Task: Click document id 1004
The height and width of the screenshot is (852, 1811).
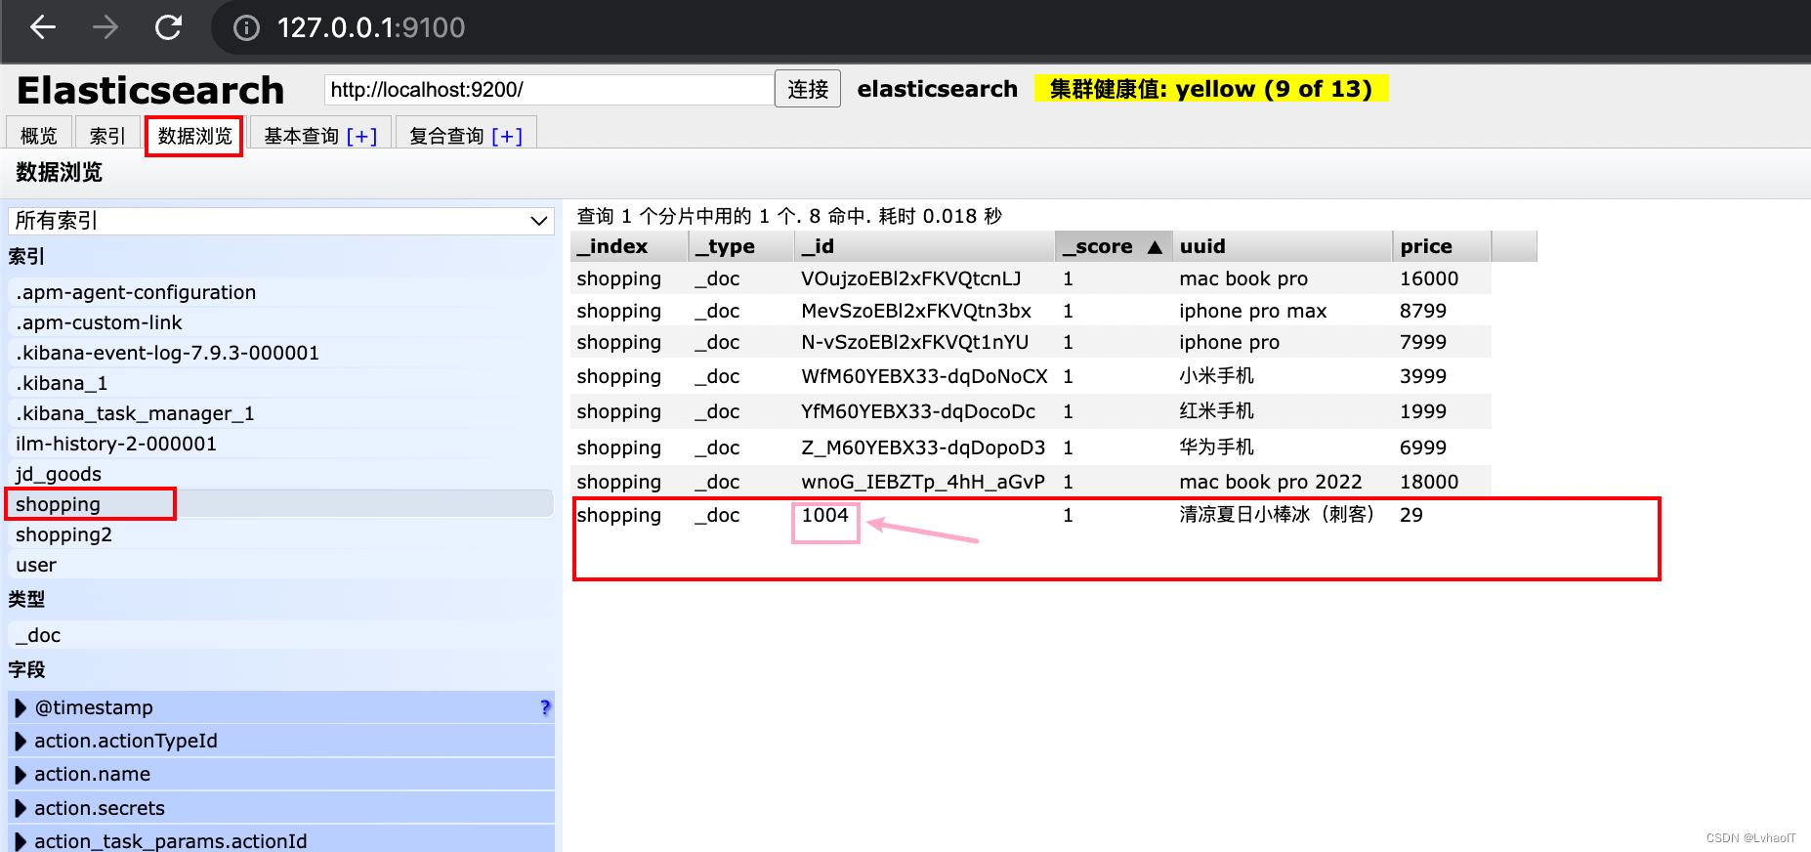Action: click(x=825, y=515)
